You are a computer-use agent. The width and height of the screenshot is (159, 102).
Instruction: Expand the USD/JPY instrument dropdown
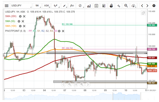point(21,6)
